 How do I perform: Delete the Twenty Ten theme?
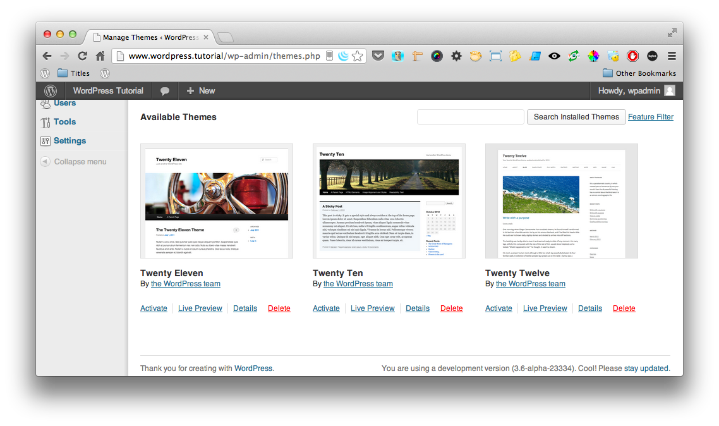tap(451, 308)
